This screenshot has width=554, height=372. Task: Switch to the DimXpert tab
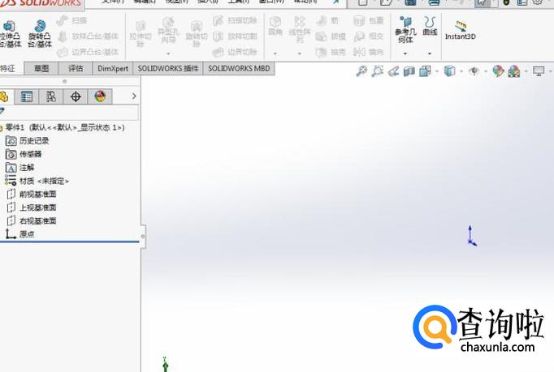[113, 68]
